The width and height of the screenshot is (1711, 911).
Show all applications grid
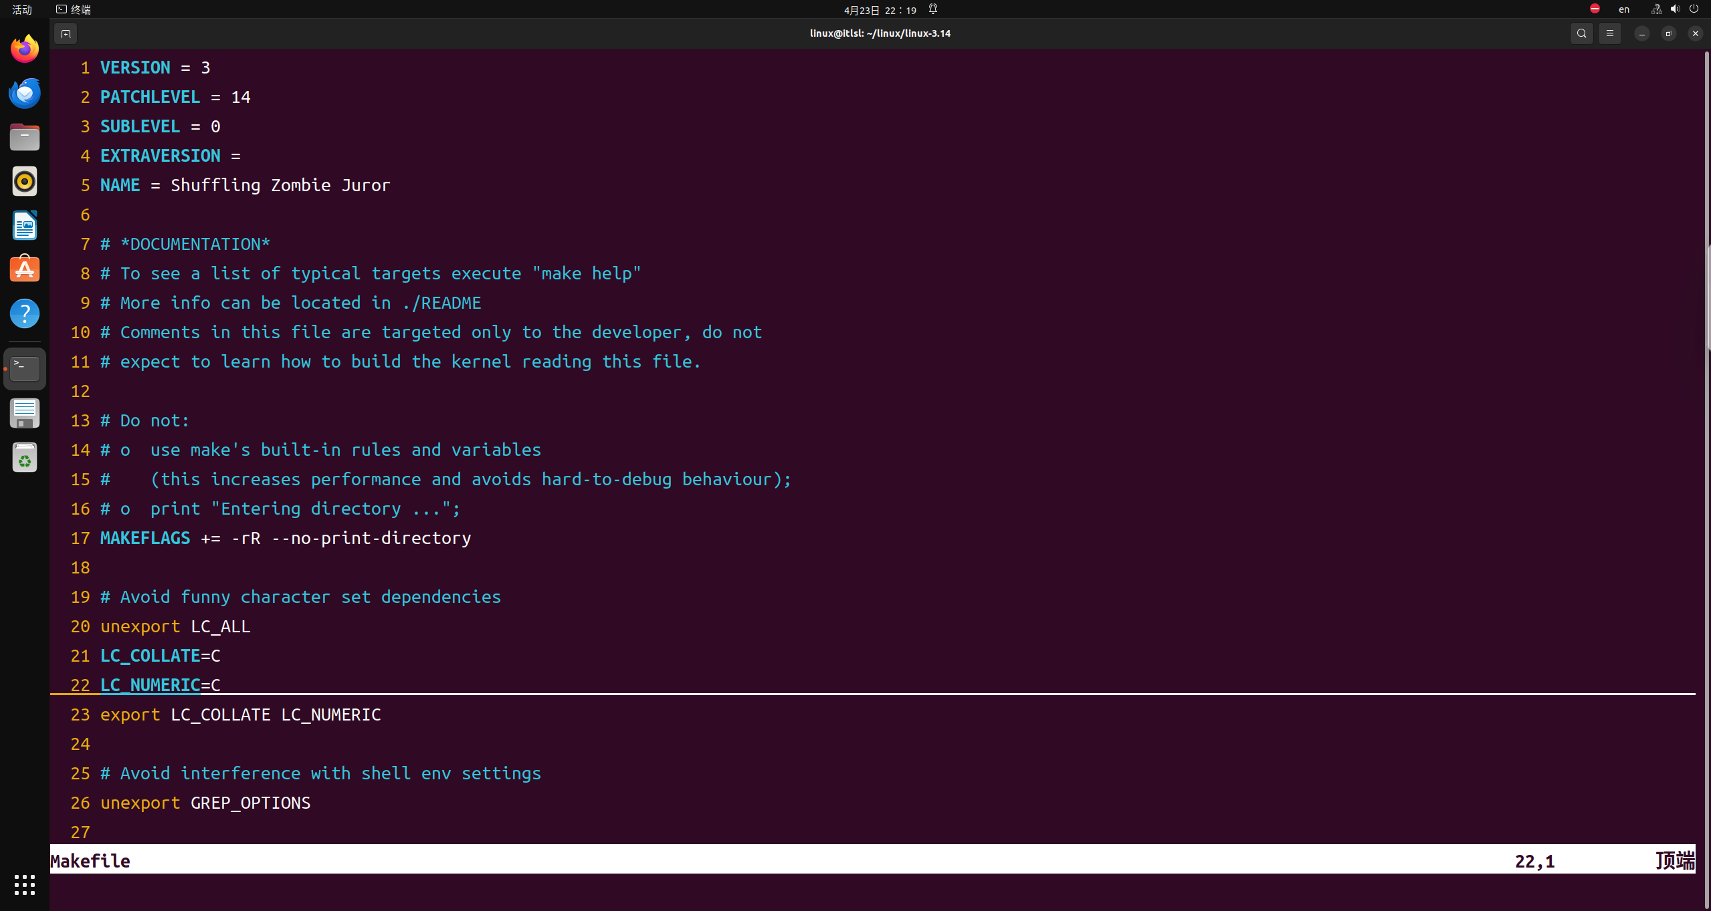pos(25,884)
